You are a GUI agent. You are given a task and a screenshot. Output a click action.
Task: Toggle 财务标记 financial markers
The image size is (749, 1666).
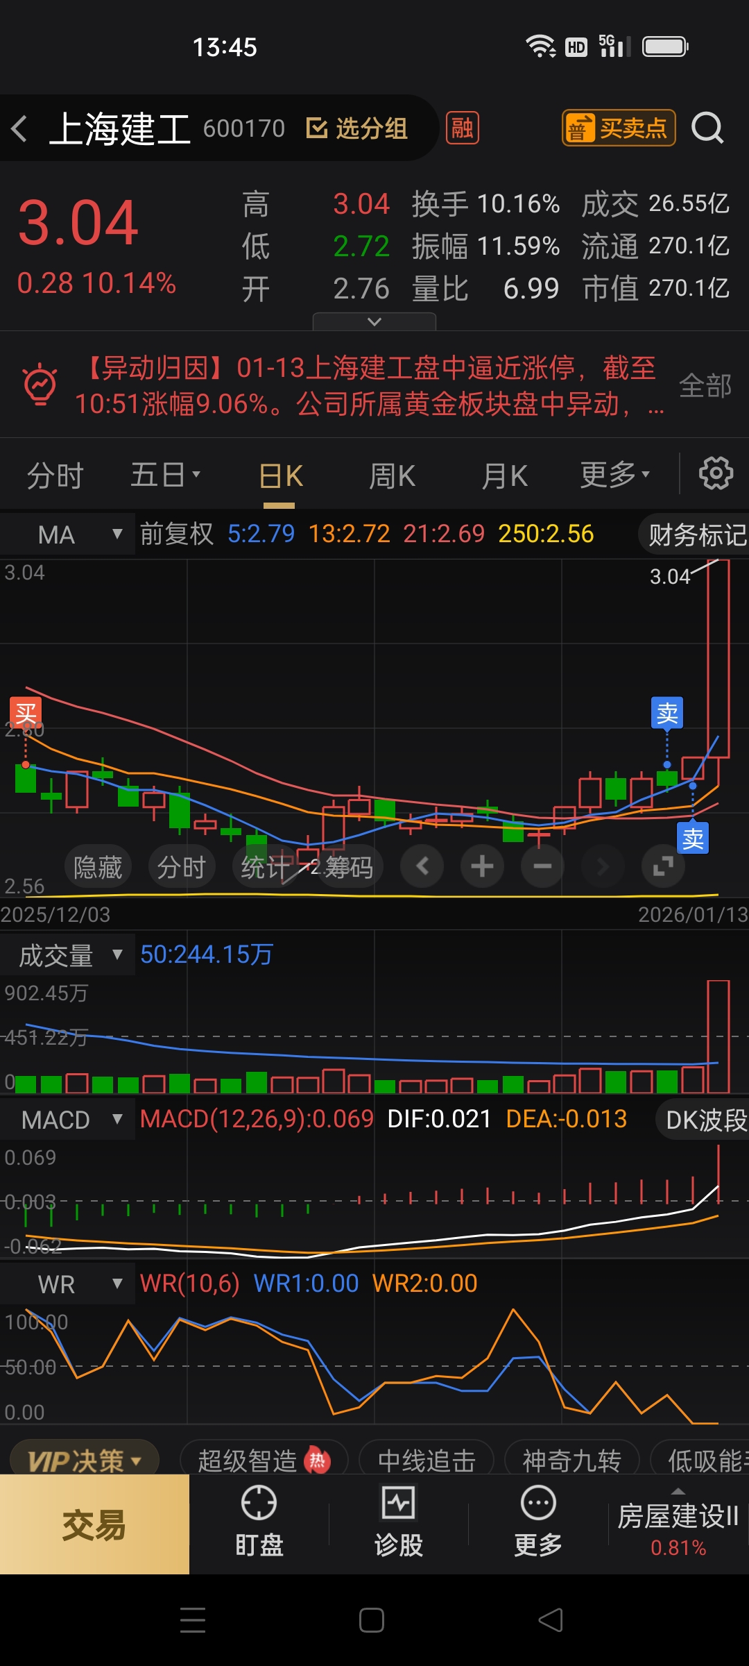695,535
